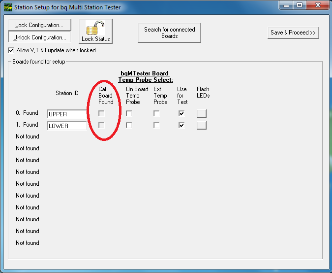Enable Ext Temp Probe for UPPER station

point(156,113)
